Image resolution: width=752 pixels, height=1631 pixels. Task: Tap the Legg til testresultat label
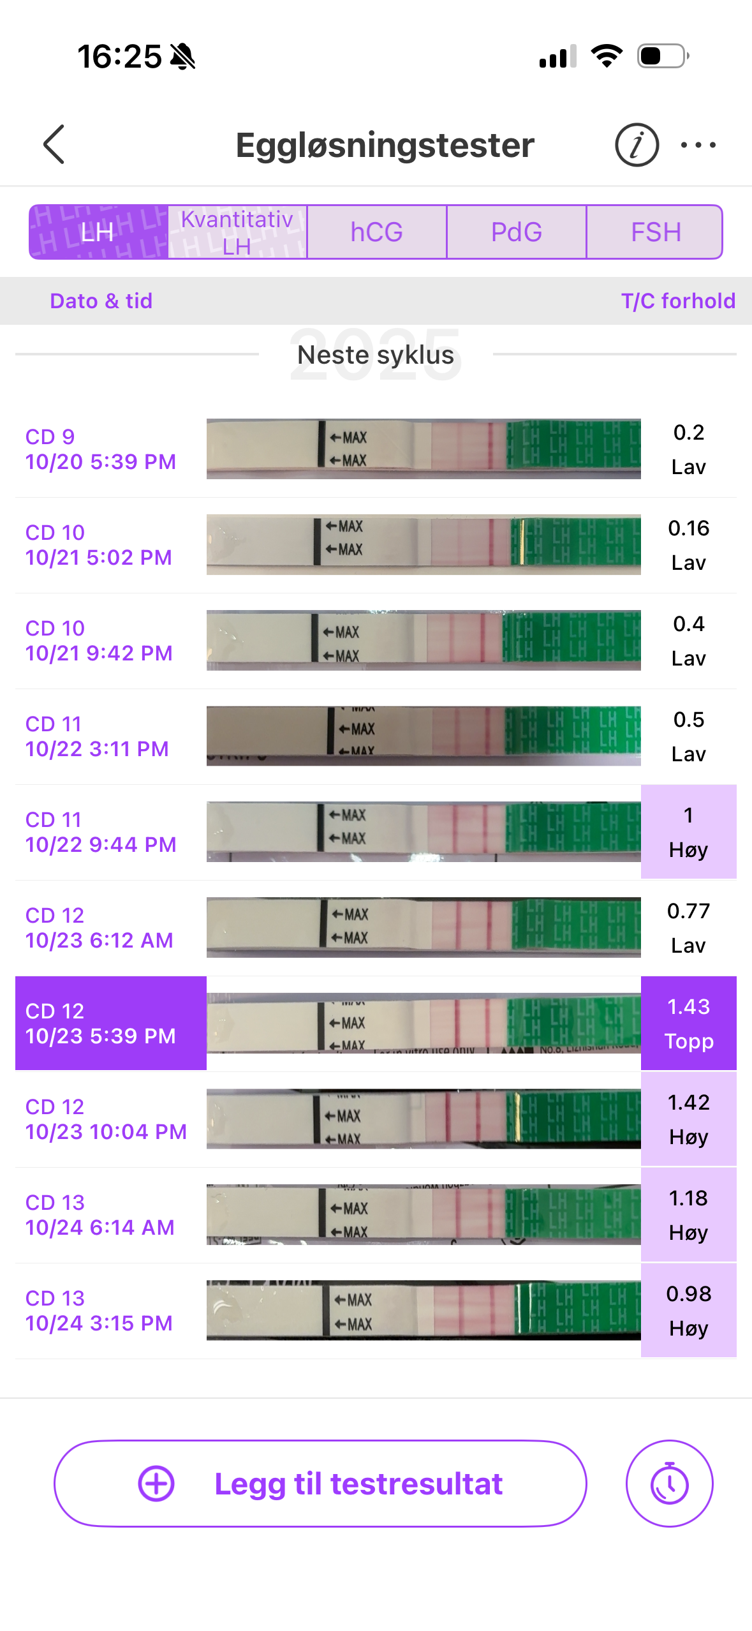[x=358, y=1484]
